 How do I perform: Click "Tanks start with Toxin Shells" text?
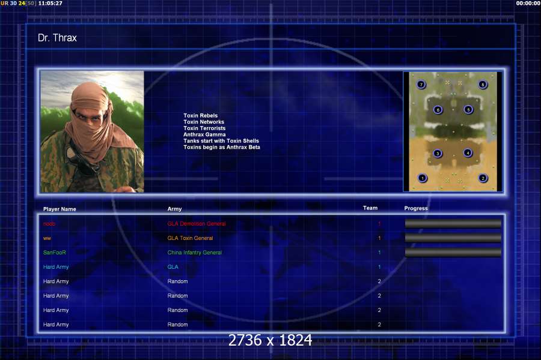(x=221, y=141)
